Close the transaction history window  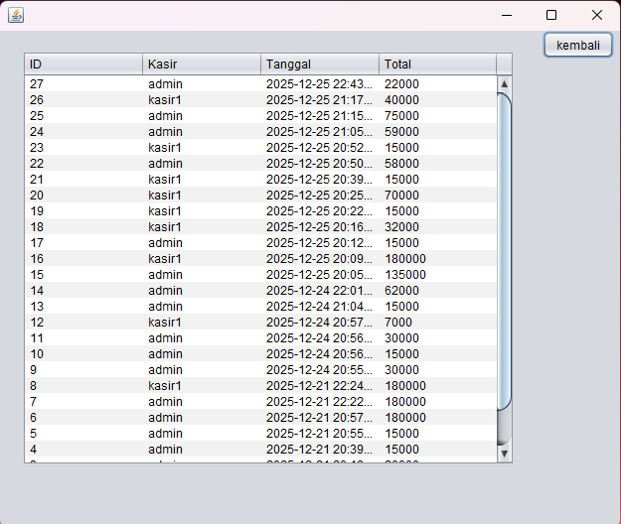[x=596, y=15]
